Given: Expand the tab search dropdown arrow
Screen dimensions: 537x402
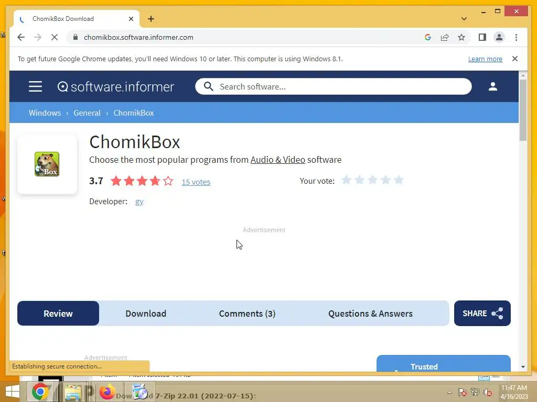Looking at the screenshot, I should pyautogui.click(x=464, y=19).
